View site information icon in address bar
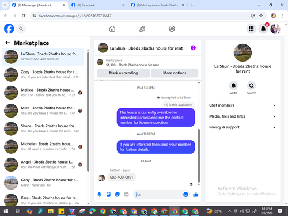288x216 pixels. pos(34,16)
